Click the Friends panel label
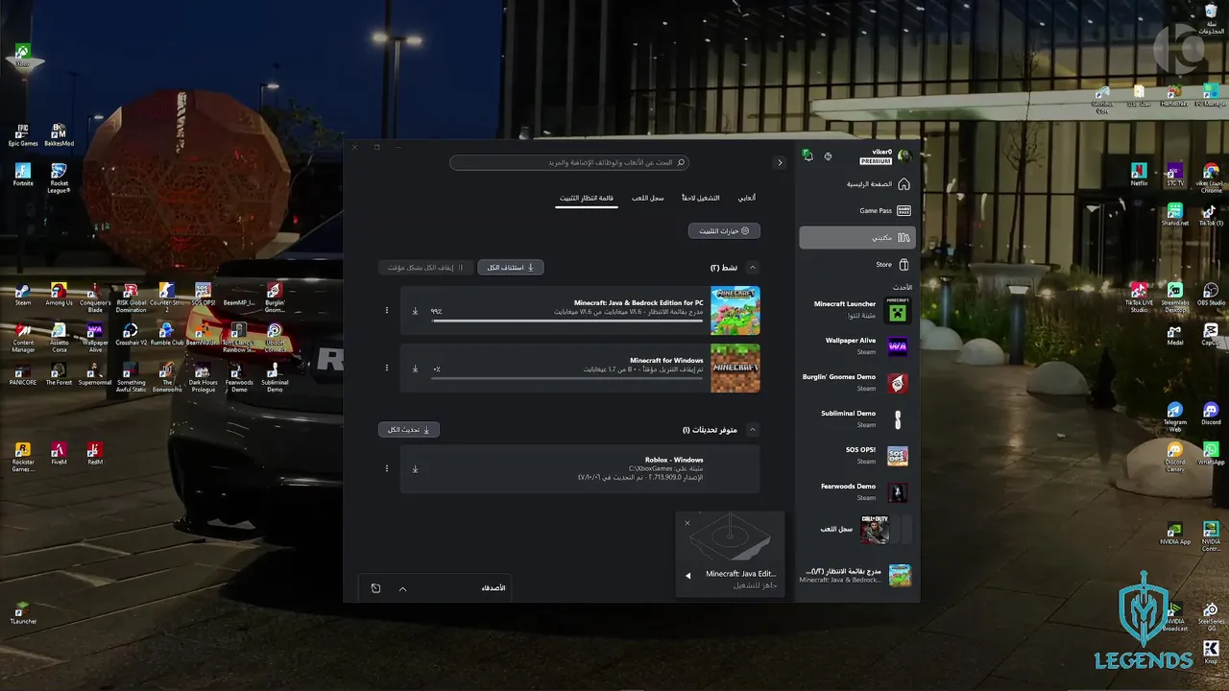Image resolution: width=1229 pixels, height=691 pixels. click(494, 588)
